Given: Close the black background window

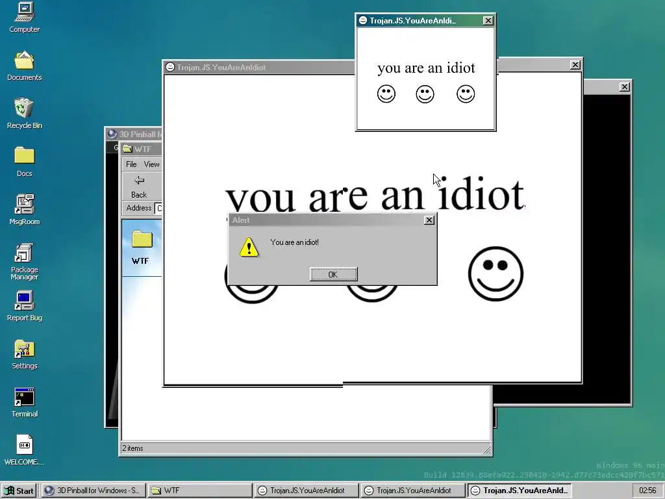Looking at the screenshot, I should coord(624,87).
